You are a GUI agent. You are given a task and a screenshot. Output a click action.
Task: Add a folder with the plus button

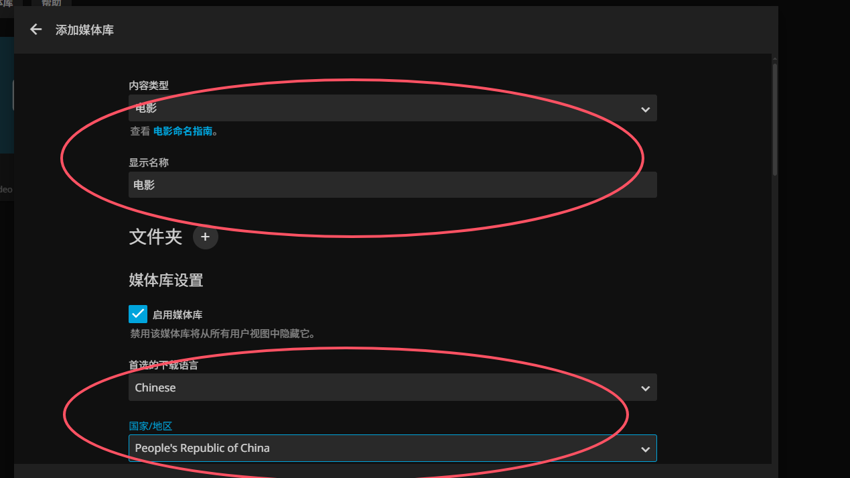pyautogui.click(x=206, y=237)
